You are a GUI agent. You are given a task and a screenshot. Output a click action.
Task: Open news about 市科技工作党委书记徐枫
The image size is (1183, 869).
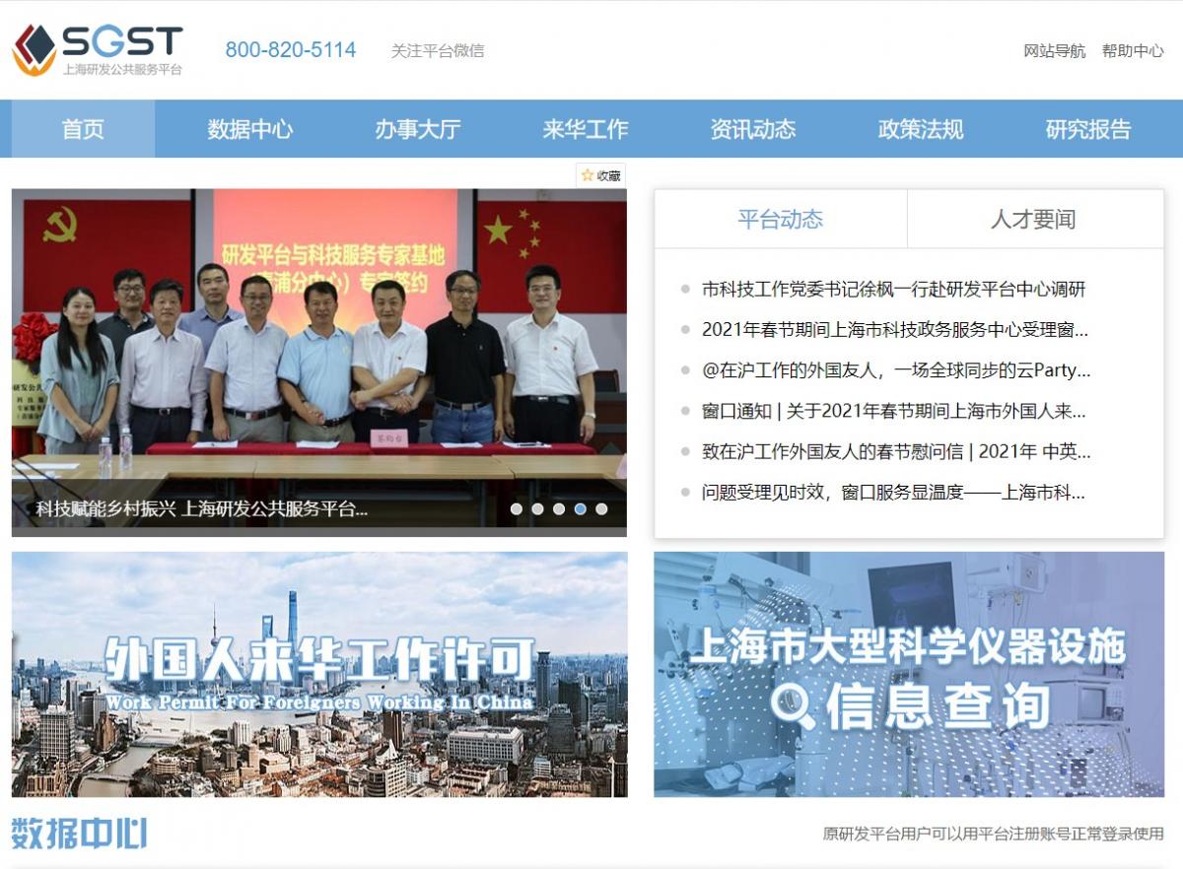point(892,290)
